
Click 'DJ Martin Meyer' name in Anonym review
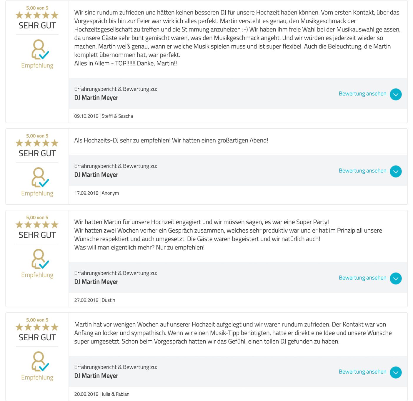pyautogui.click(x=96, y=175)
